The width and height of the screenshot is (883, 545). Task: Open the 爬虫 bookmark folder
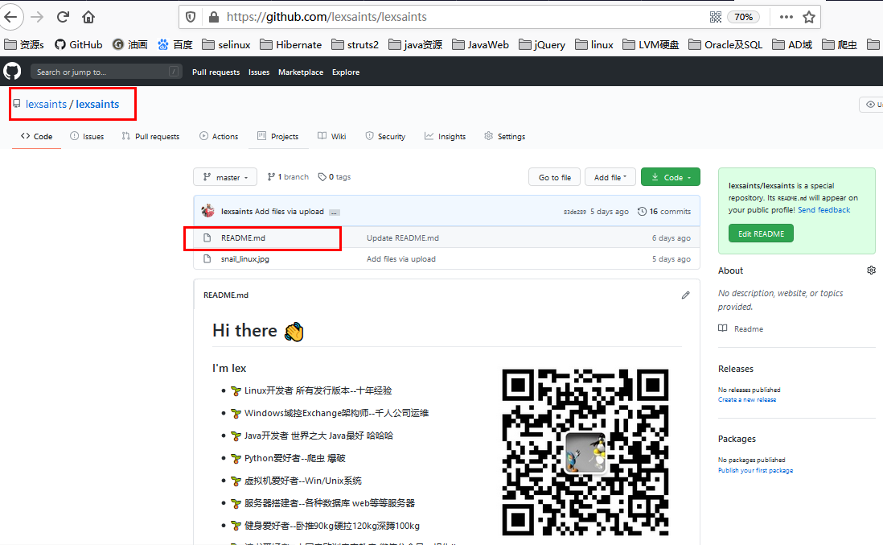[x=840, y=44]
